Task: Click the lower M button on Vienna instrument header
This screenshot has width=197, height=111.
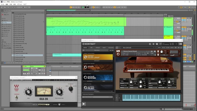Action: (158, 55)
